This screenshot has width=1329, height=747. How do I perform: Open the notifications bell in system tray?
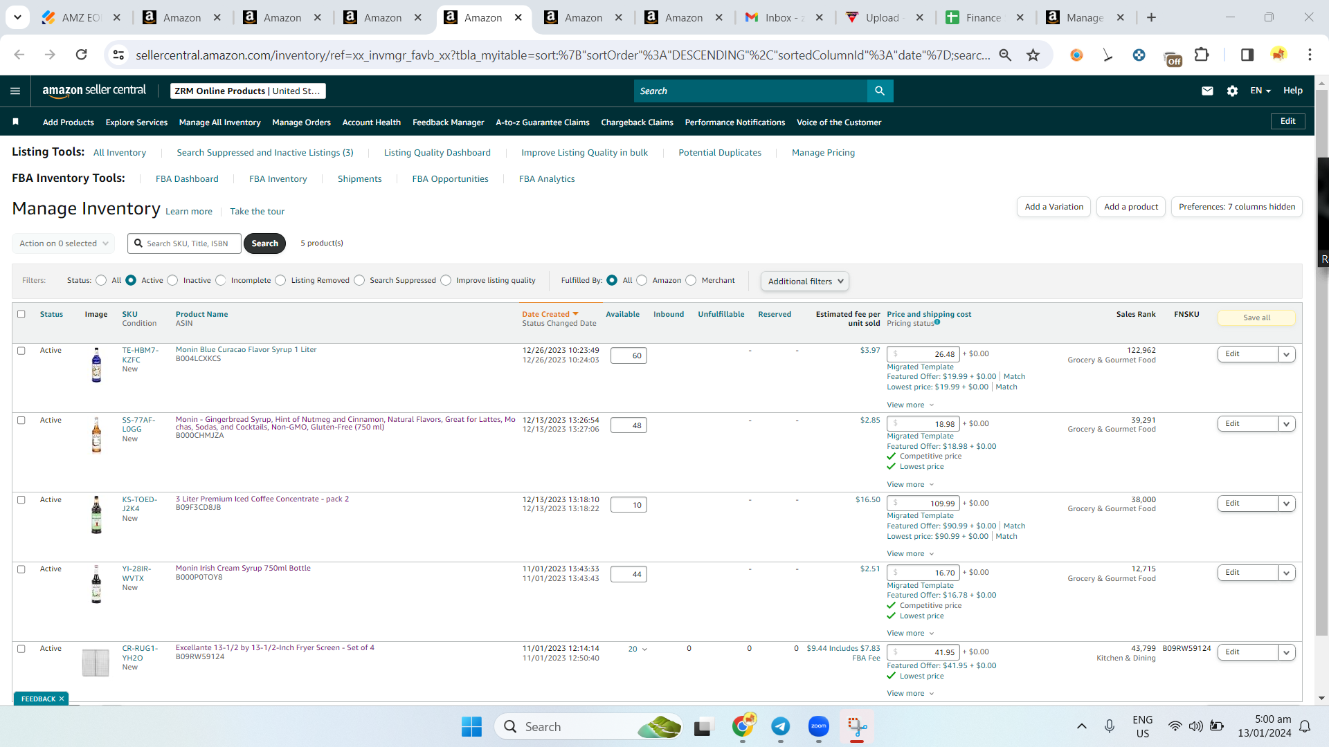(x=1305, y=726)
